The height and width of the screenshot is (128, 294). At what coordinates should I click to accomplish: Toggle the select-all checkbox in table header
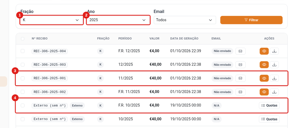tap(23, 39)
